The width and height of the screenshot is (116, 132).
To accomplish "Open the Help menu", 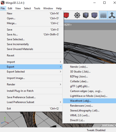I will 59,8.
